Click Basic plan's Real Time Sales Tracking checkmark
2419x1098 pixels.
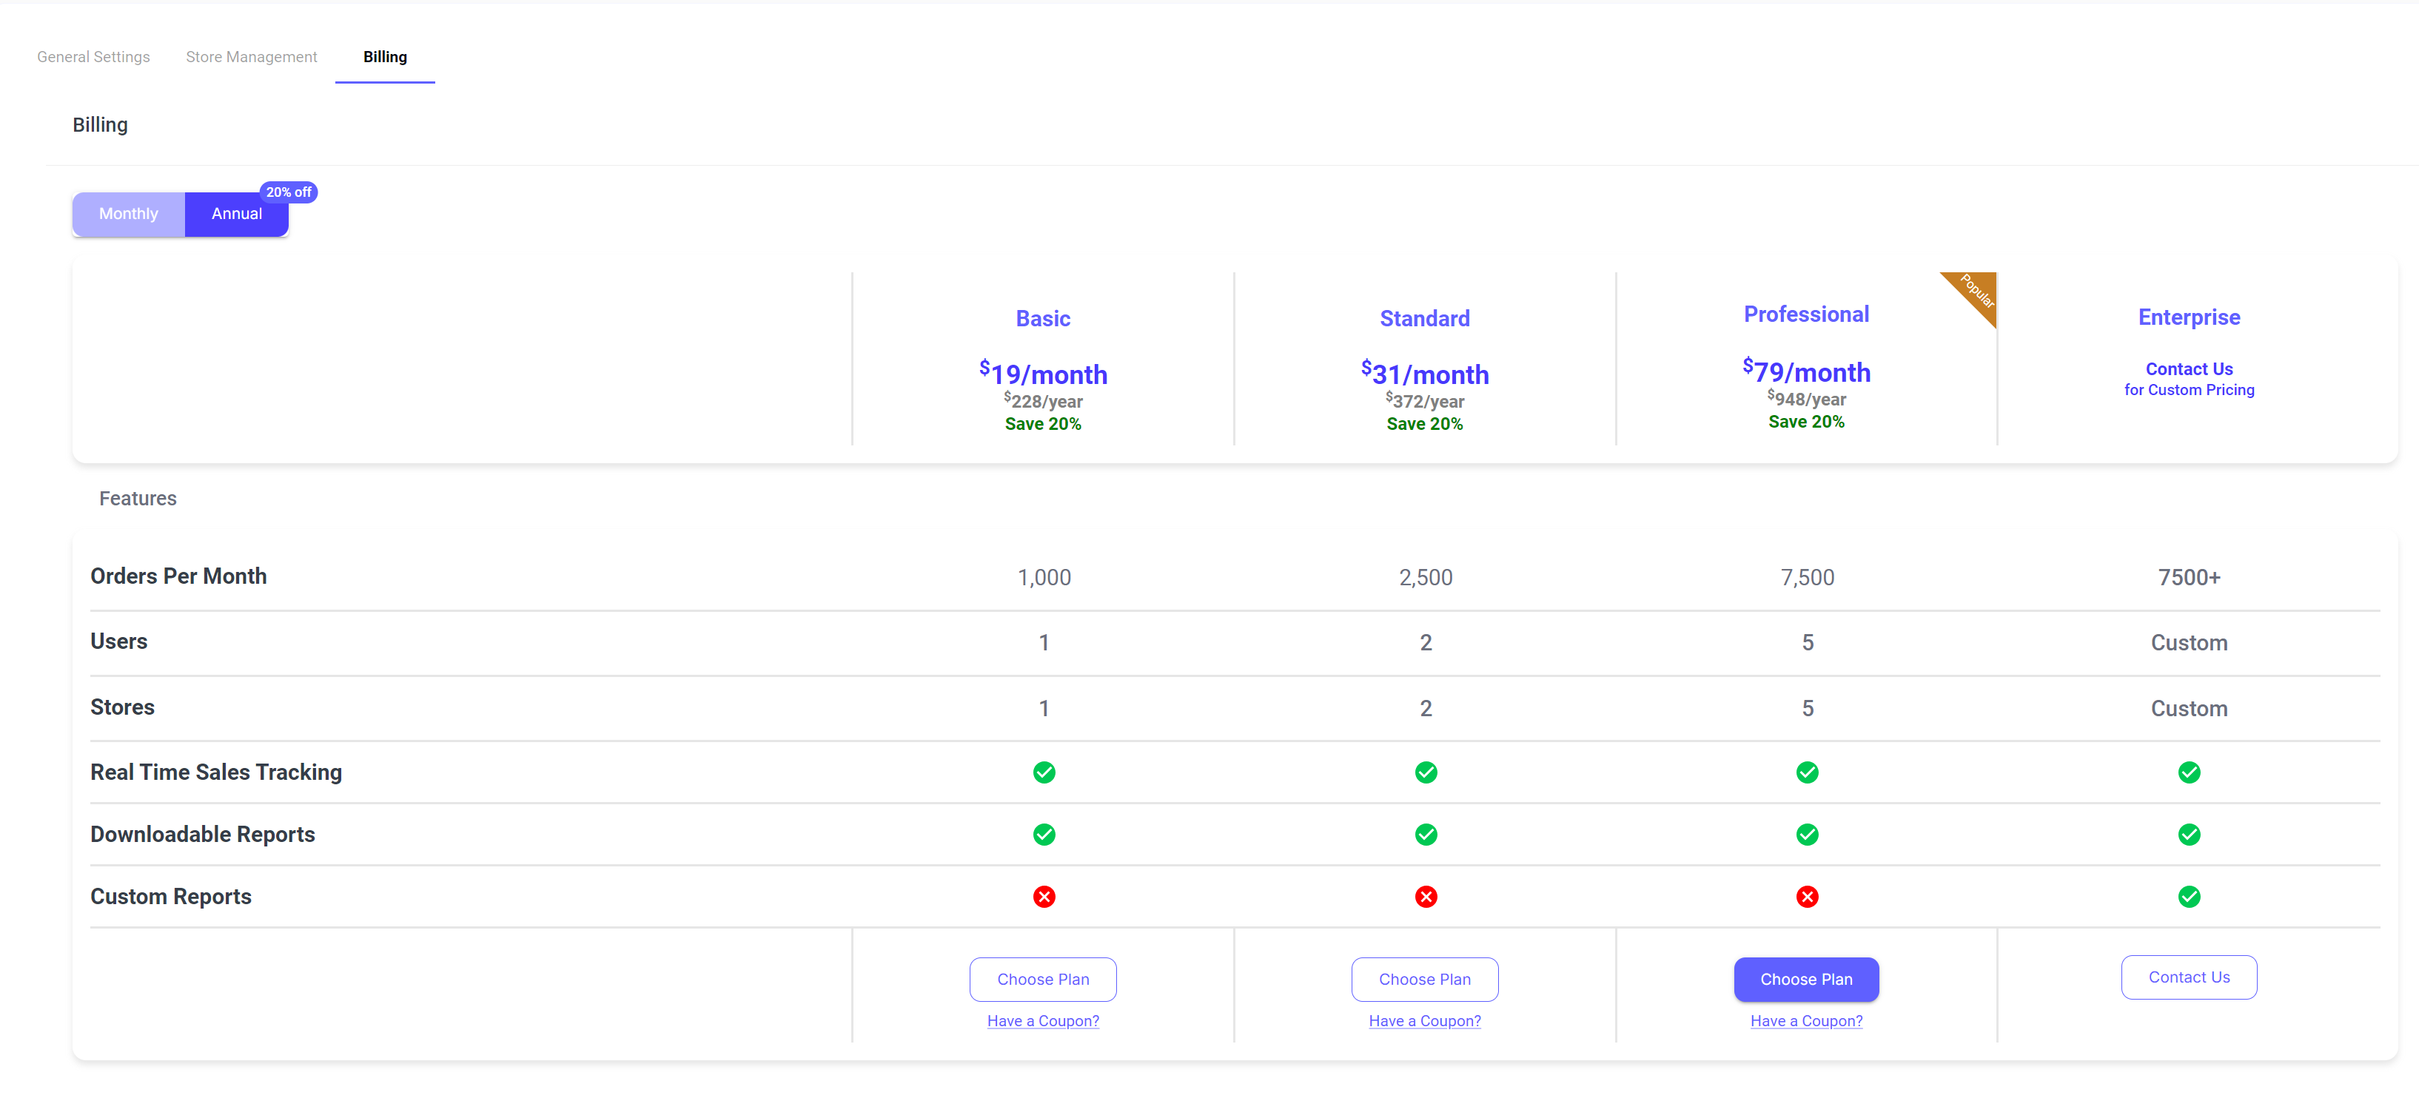click(x=1043, y=772)
